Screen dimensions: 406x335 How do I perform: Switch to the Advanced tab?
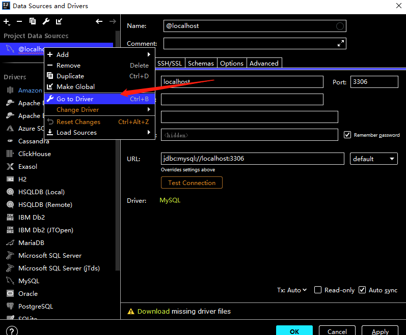click(x=264, y=63)
